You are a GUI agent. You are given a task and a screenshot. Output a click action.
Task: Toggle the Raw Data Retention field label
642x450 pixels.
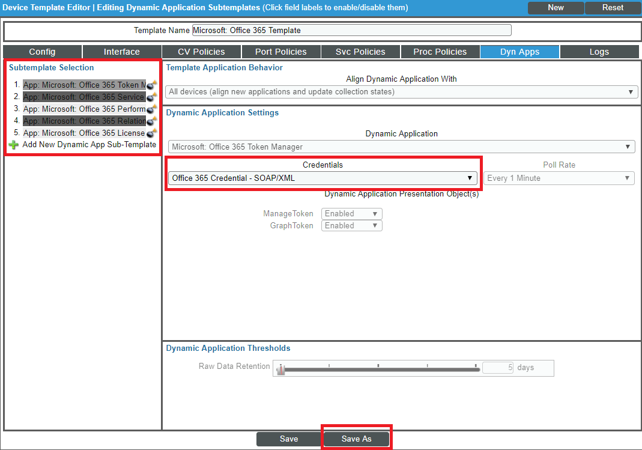pos(234,366)
